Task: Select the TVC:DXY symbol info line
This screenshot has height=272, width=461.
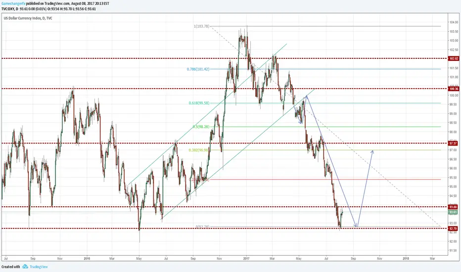Action: point(48,9)
